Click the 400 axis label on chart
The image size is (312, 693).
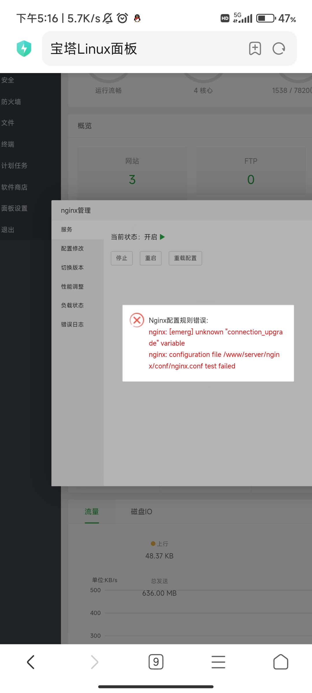pyautogui.click(x=95, y=613)
